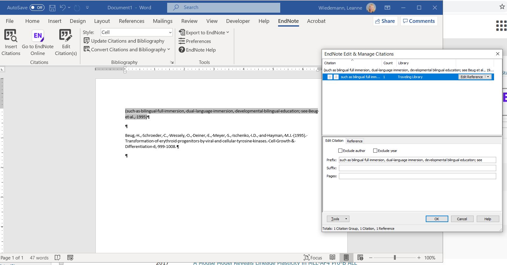Open the Undo history dropdown arrow
The height and width of the screenshot is (265, 507).
pyautogui.click(x=69, y=8)
